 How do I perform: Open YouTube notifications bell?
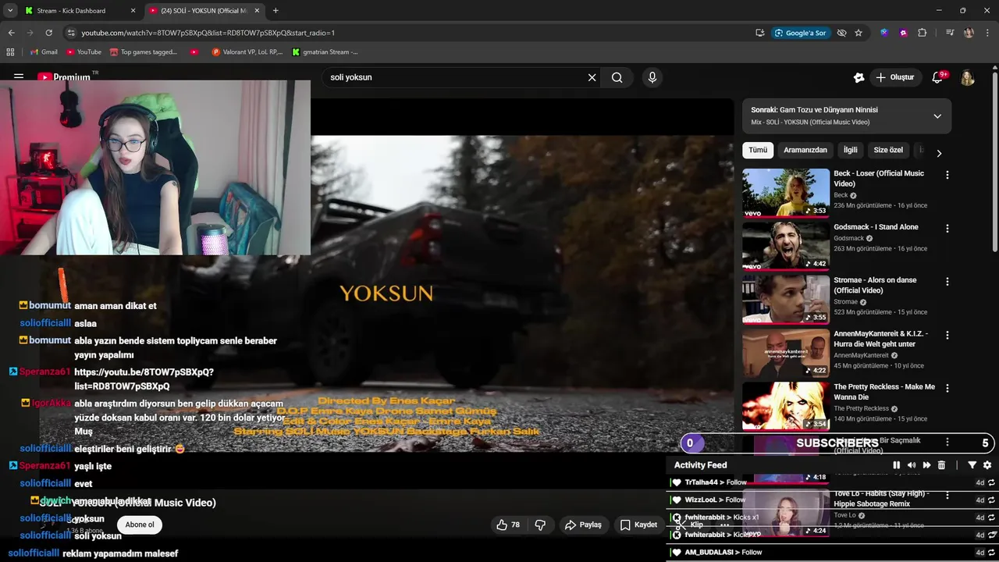point(938,77)
